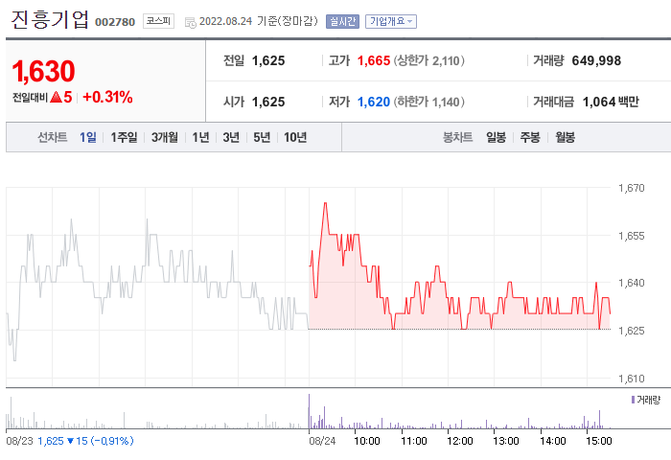
Task: Click the 15:00 time axis label
Action: click(x=599, y=441)
